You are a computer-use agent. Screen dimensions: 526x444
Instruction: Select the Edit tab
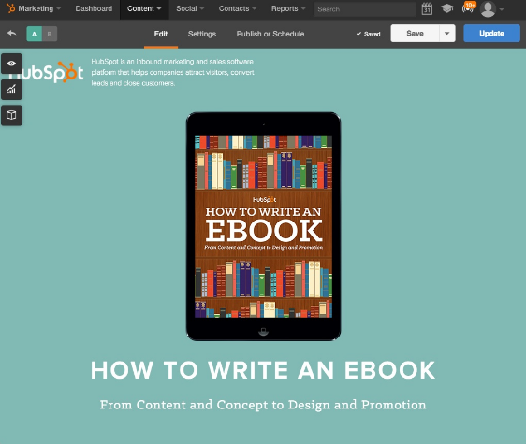click(x=161, y=34)
